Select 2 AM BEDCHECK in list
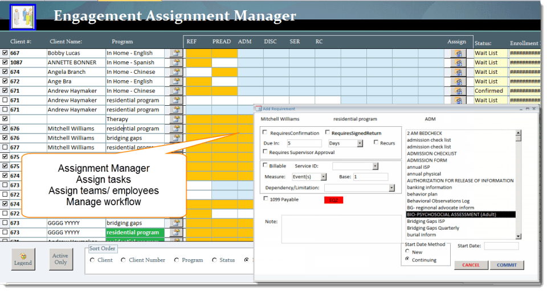 (x=424, y=134)
